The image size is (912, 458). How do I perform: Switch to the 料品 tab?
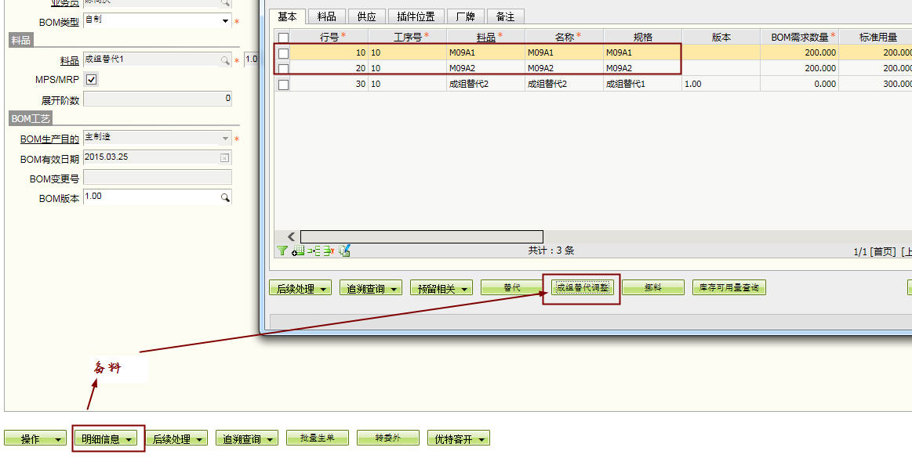point(326,16)
